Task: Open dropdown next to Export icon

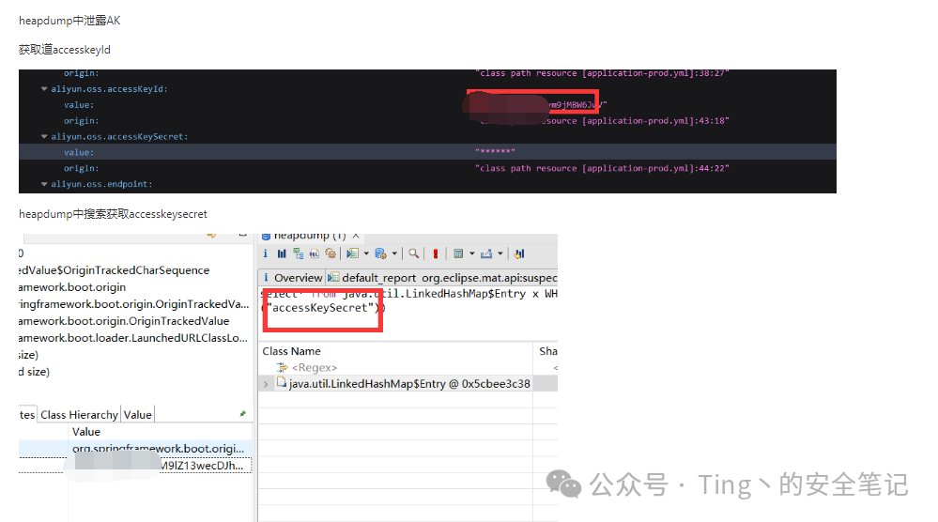Action: [500, 253]
